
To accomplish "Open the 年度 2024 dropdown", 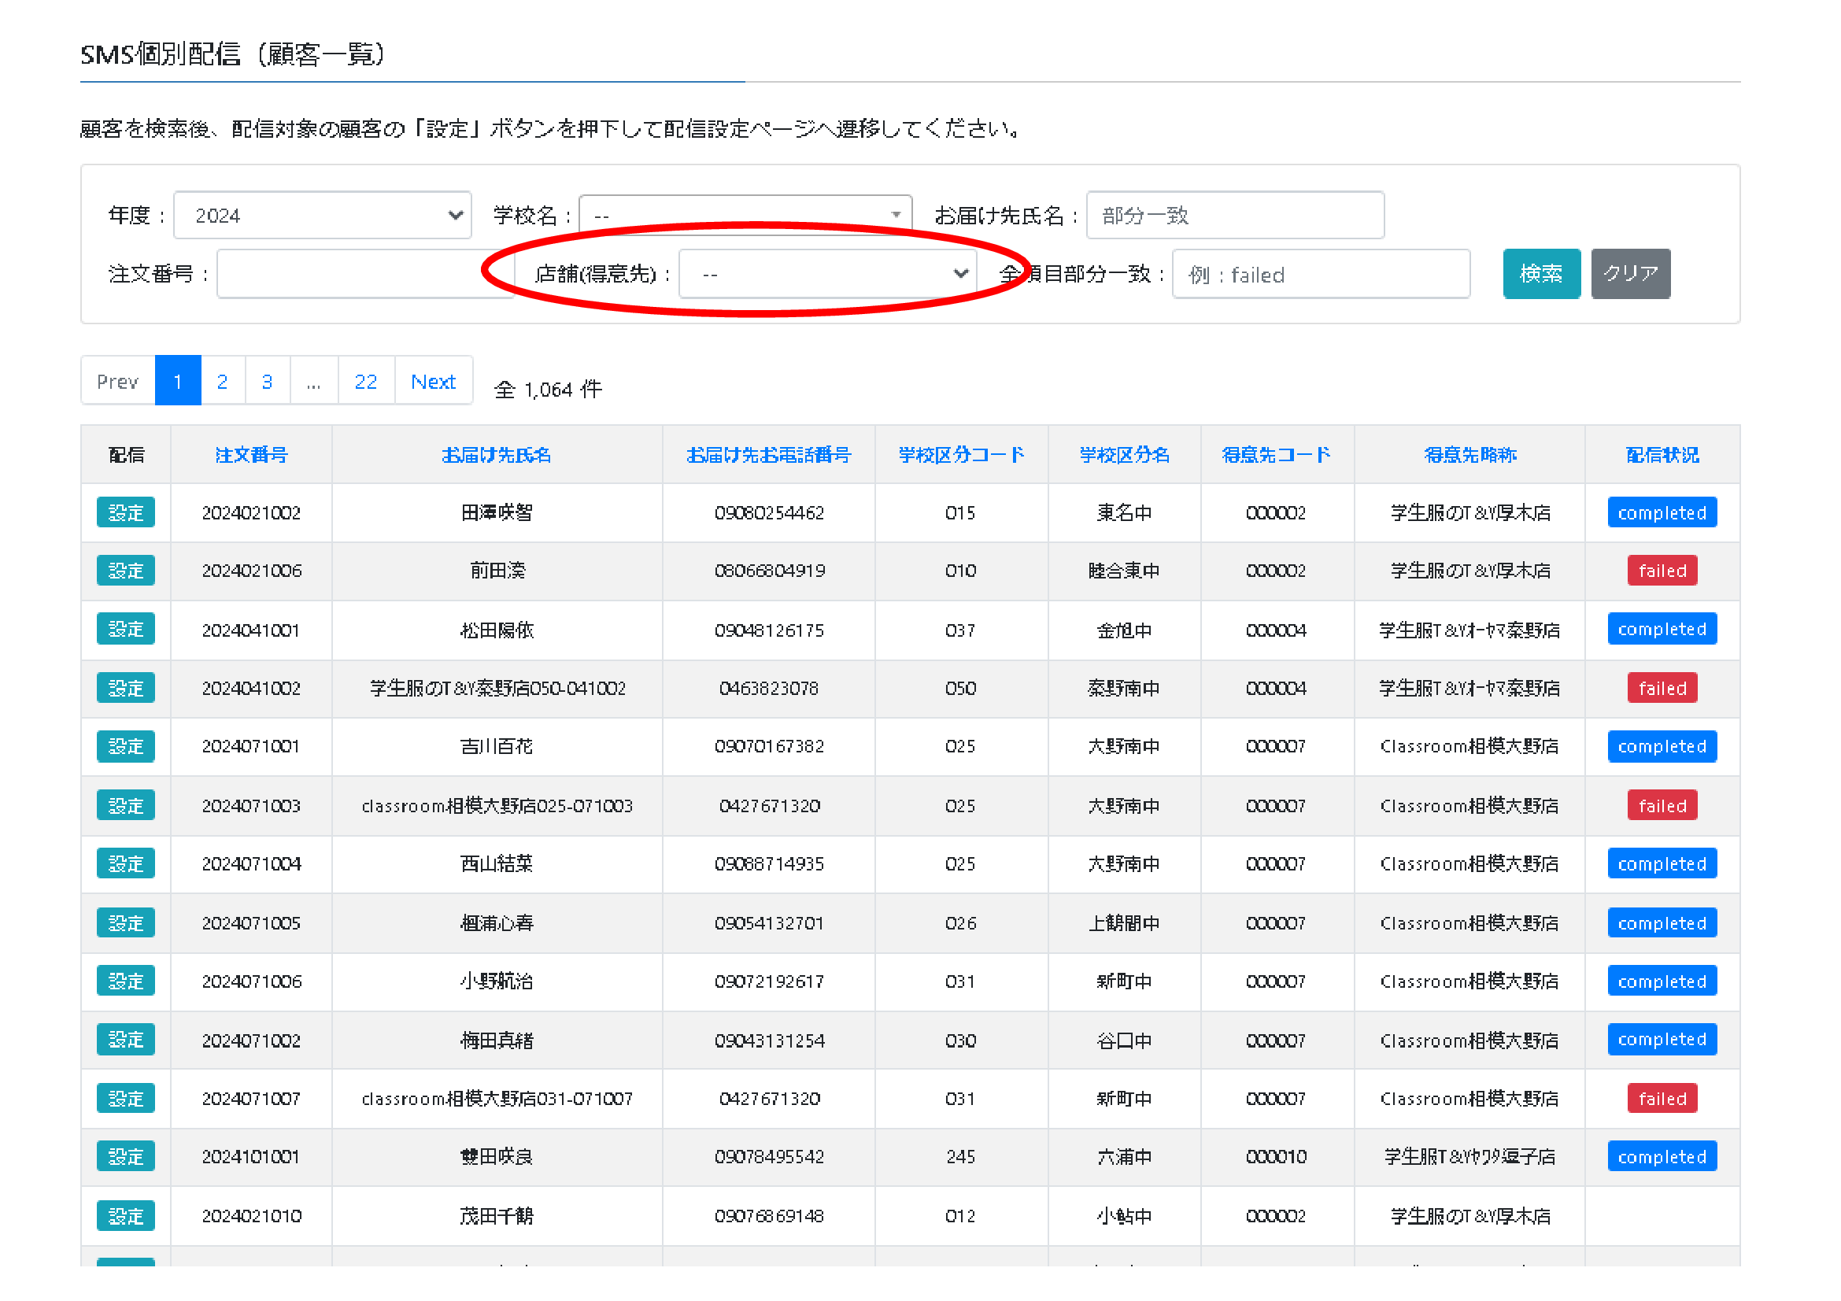I will coord(322,216).
